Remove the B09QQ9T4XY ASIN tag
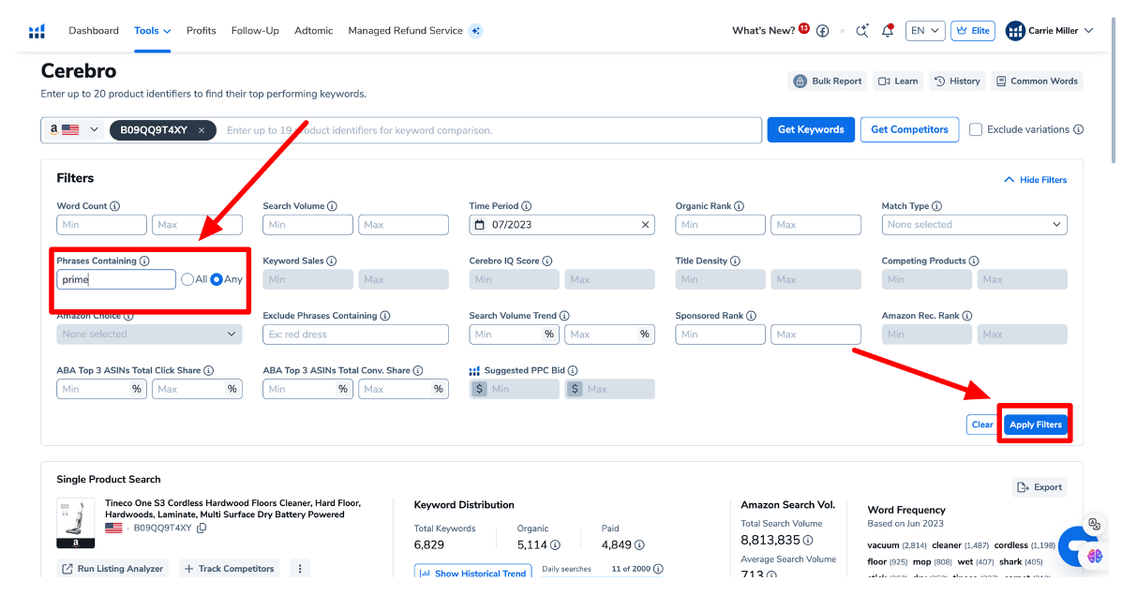This screenshot has width=1137, height=596. click(x=201, y=130)
